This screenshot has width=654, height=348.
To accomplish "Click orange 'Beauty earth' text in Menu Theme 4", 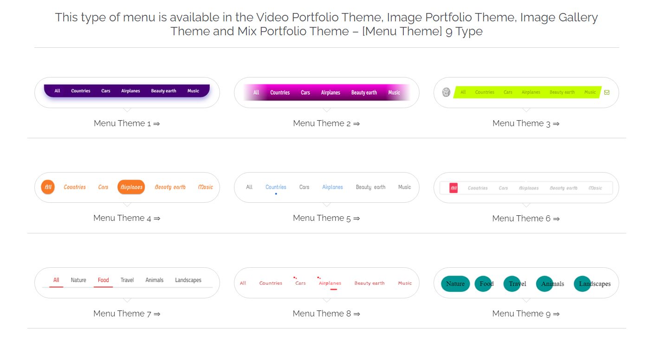I will click(170, 187).
